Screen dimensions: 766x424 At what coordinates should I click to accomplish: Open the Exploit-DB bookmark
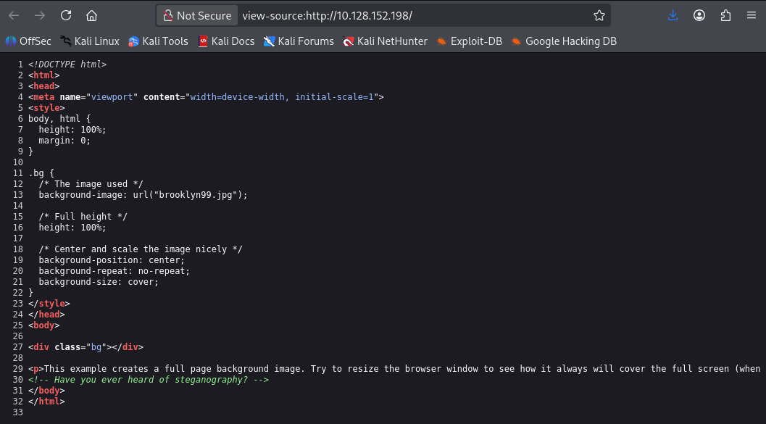tap(469, 41)
